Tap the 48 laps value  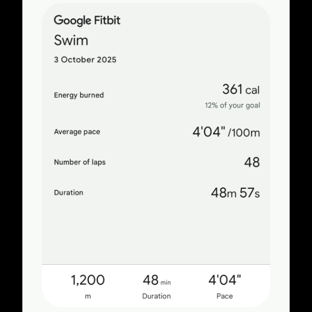pos(252,162)
